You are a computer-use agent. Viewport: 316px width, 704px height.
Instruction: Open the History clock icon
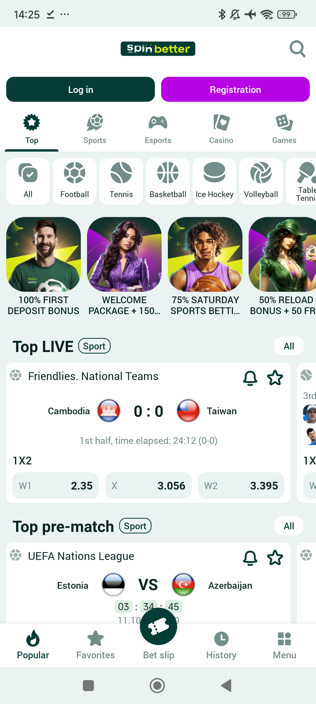point(221,639)
